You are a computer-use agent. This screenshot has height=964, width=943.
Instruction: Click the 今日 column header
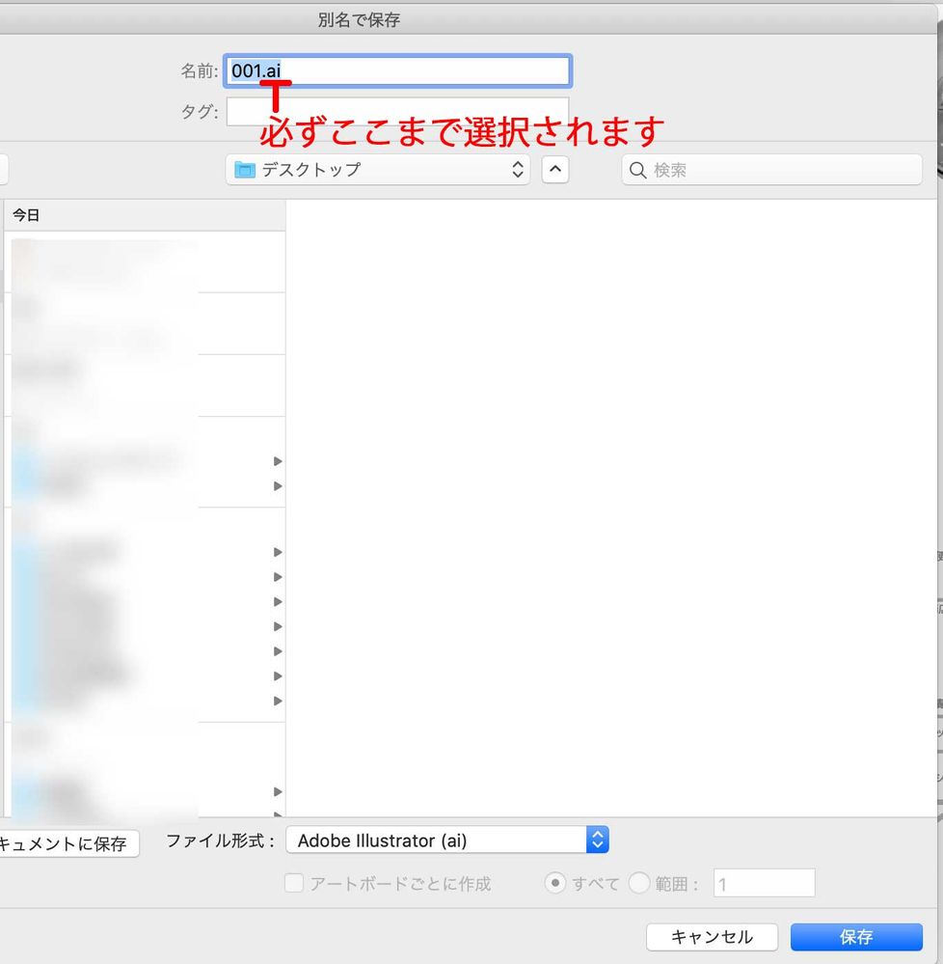(x=145, y=215)
